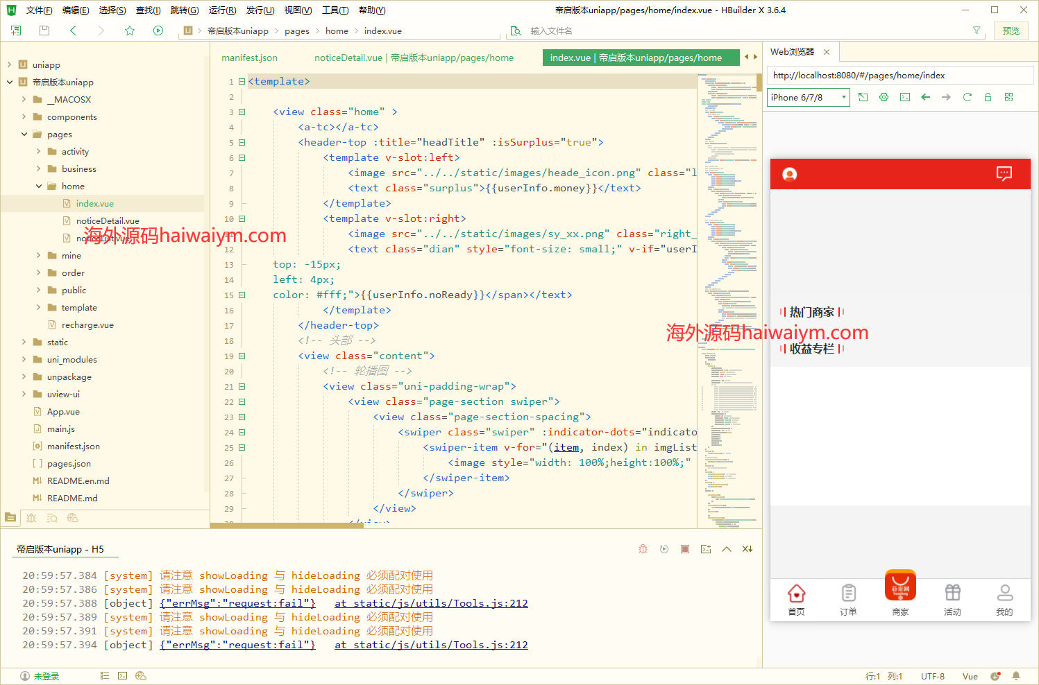Click the bookmark star icon in toolbar
1039x685 pixels.
[130, 31]
